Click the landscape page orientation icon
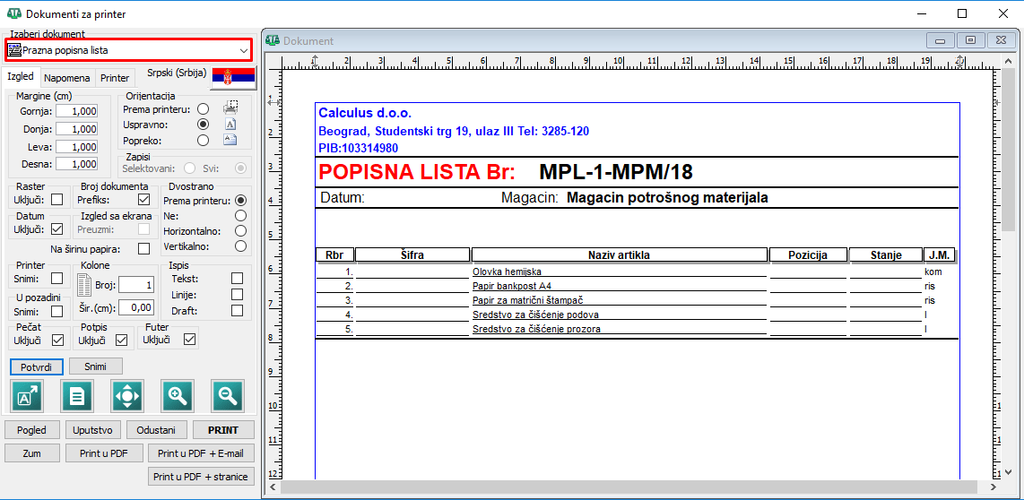The image size is (1024, 500). coord(230,140)
